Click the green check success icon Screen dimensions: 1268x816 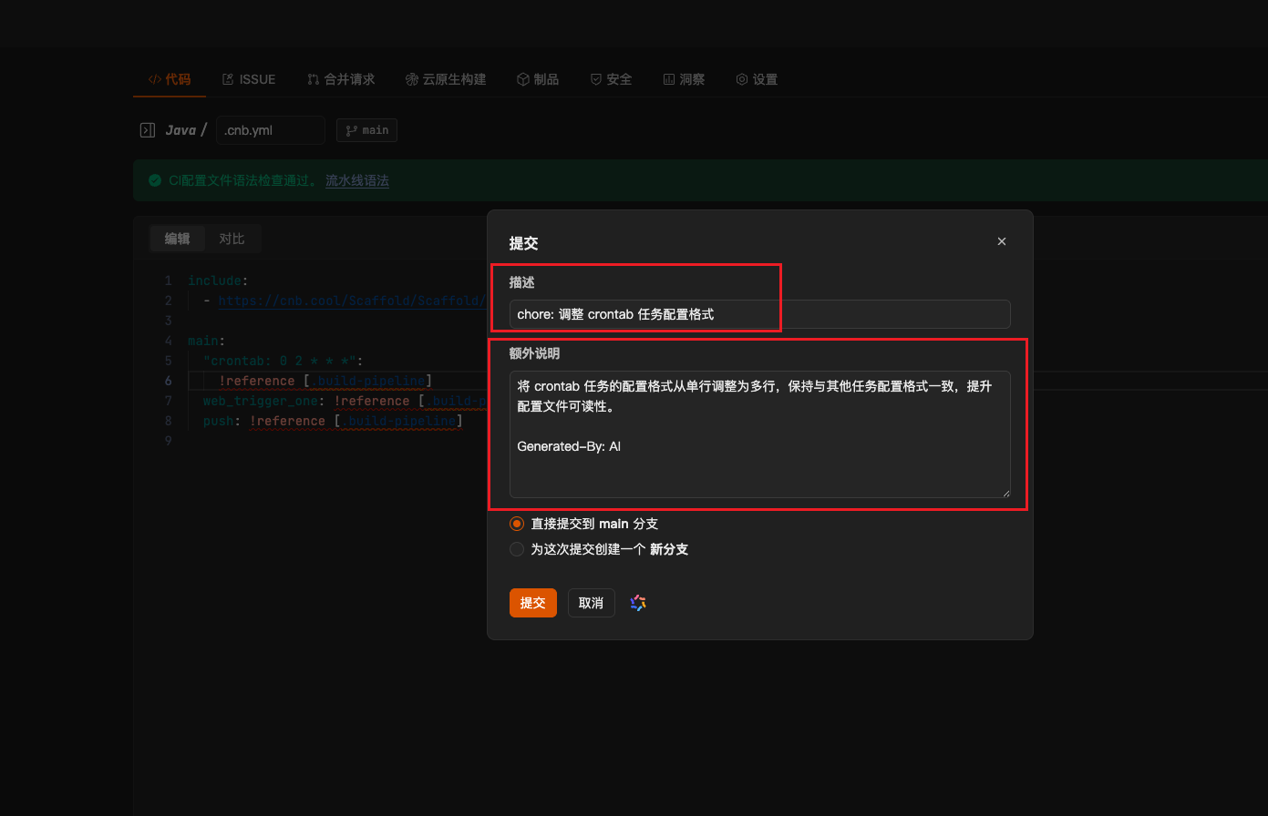pos(155,180)
